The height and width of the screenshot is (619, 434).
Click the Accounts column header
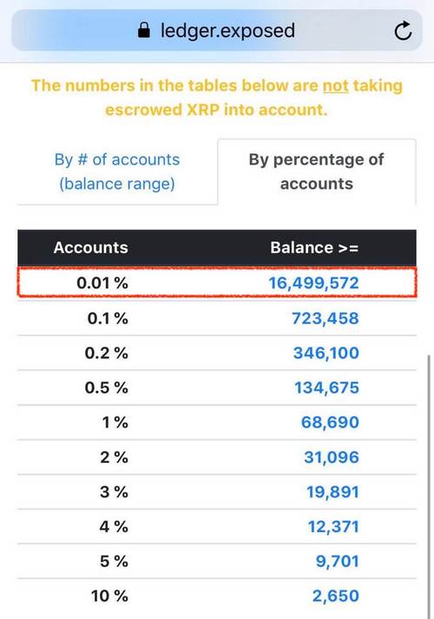(x=91, y=248)
